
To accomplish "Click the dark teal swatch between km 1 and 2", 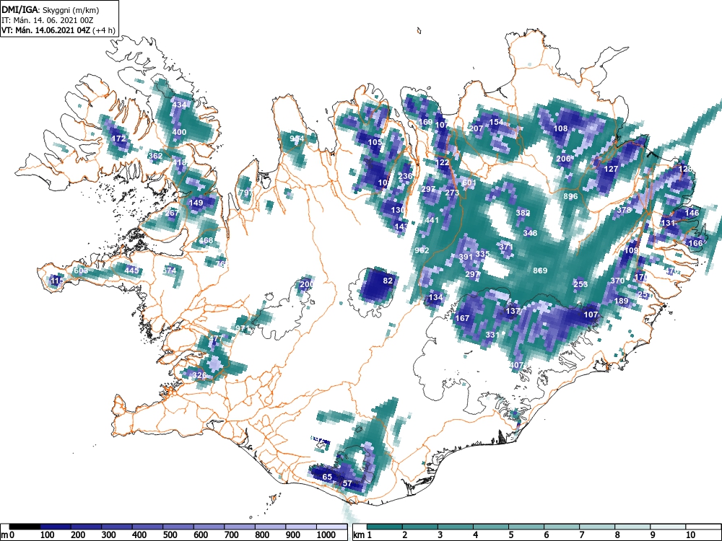I will (x=385, y=527).
